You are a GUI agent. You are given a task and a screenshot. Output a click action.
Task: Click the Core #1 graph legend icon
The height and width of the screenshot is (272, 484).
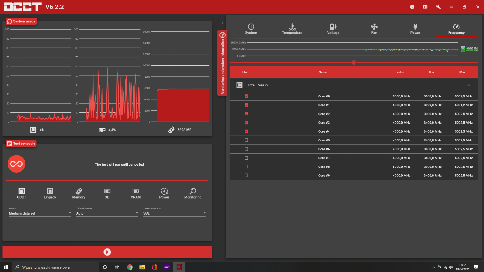coord(463,48)
